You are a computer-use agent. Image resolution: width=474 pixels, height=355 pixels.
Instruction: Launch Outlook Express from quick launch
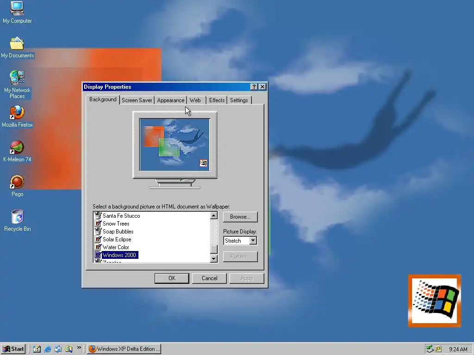click(58, 349)
